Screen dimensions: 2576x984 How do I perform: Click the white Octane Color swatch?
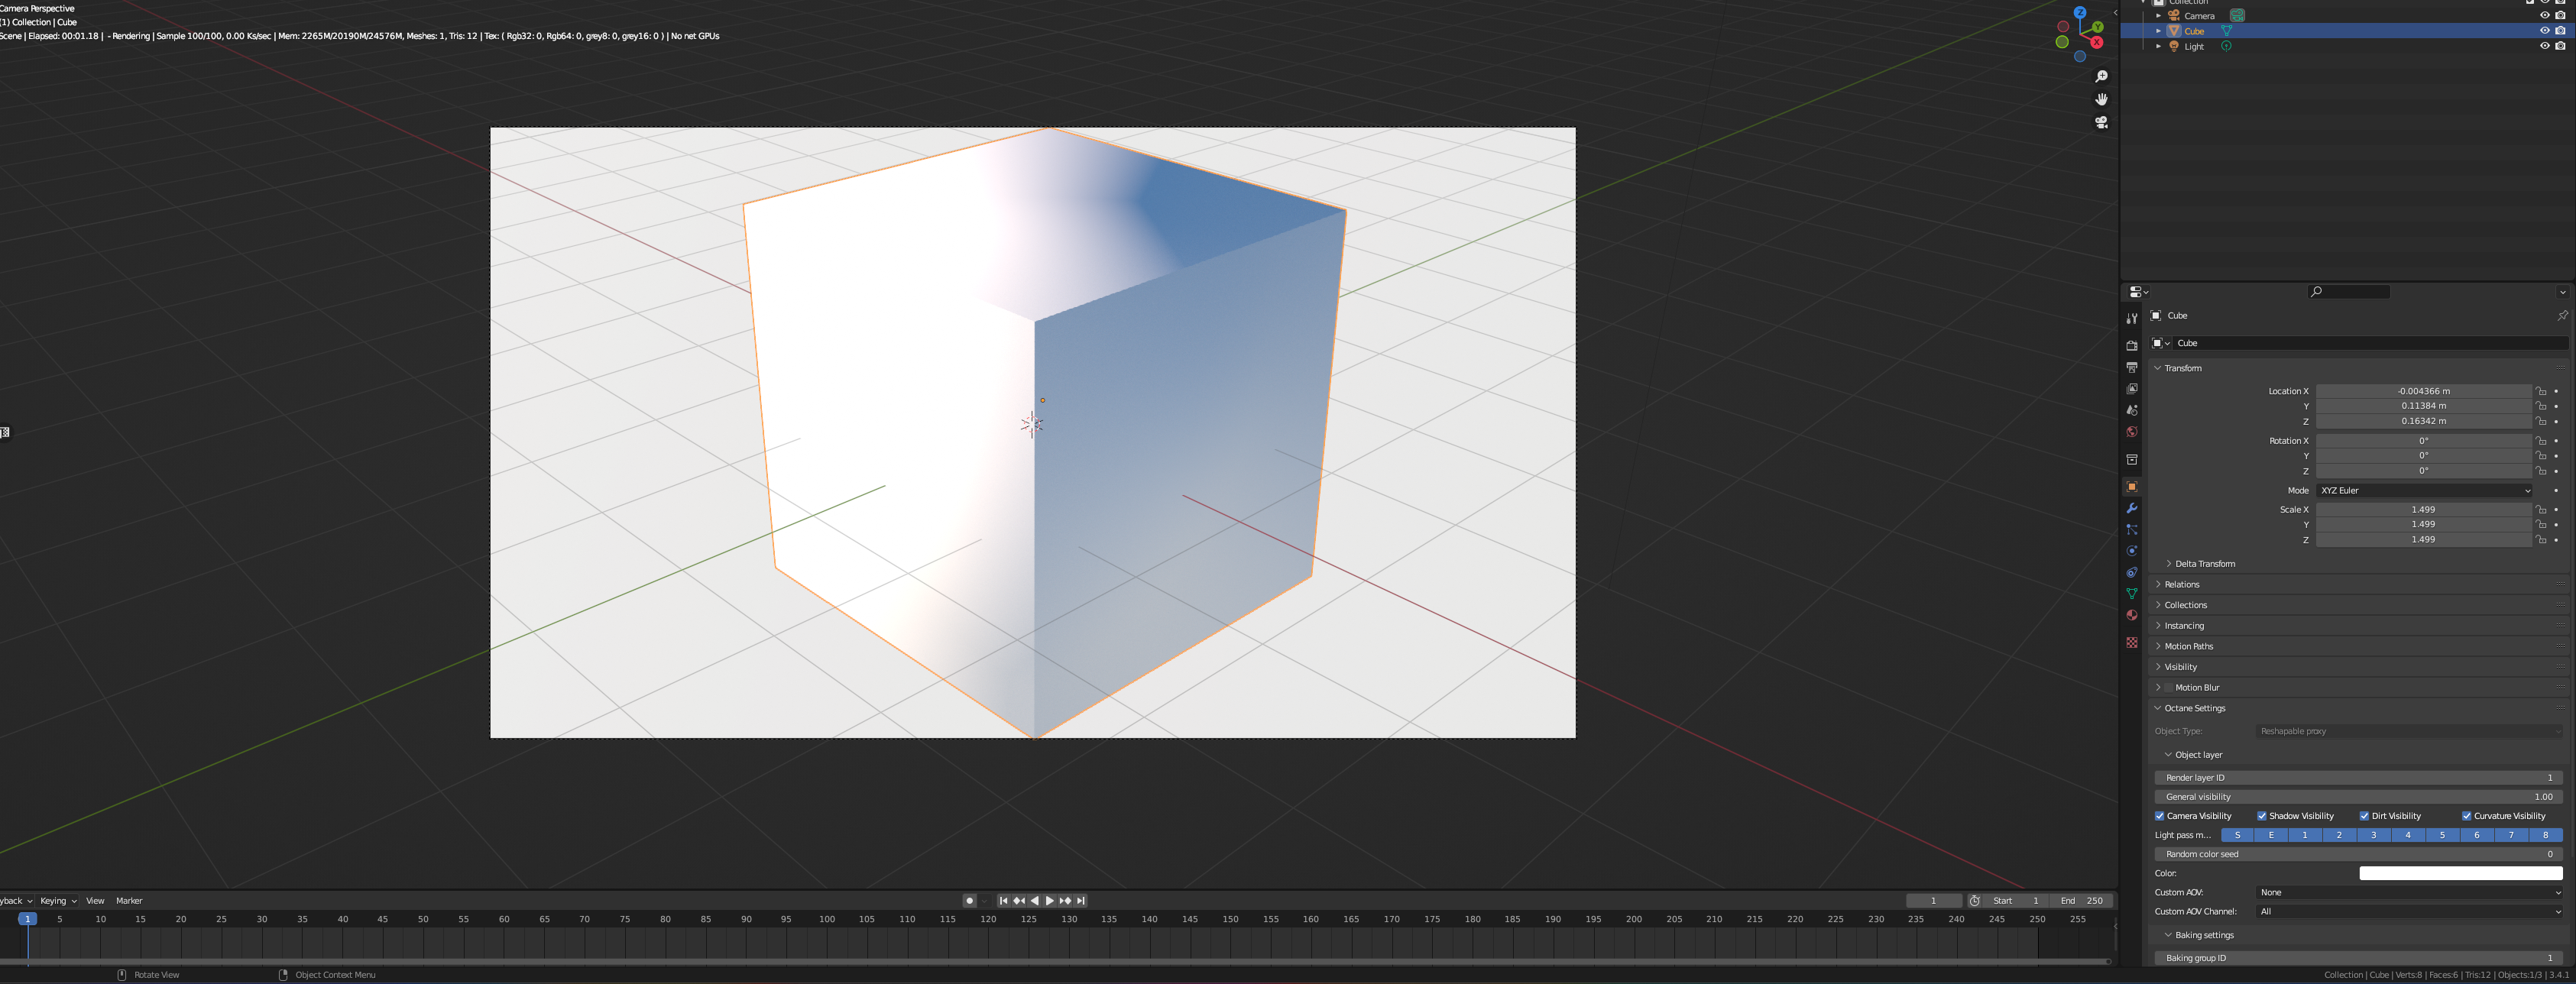pos(2460,874)
